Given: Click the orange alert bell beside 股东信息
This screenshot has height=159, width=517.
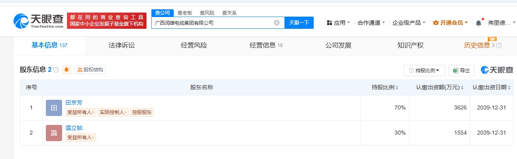Looking at the screenshot, I should pos(67,70).
